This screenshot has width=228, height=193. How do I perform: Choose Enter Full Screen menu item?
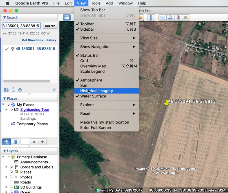[106, 128]
